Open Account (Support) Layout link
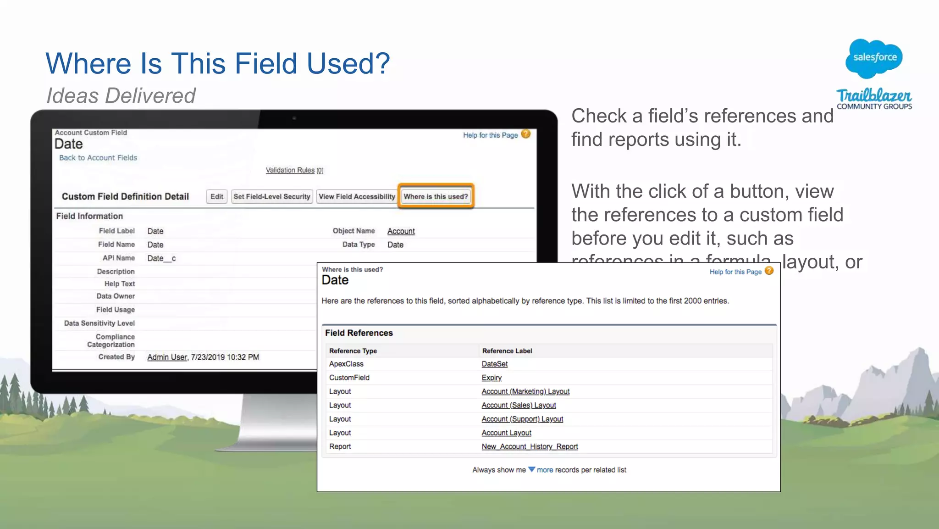The image size is (939, 529). click(522, 419)
